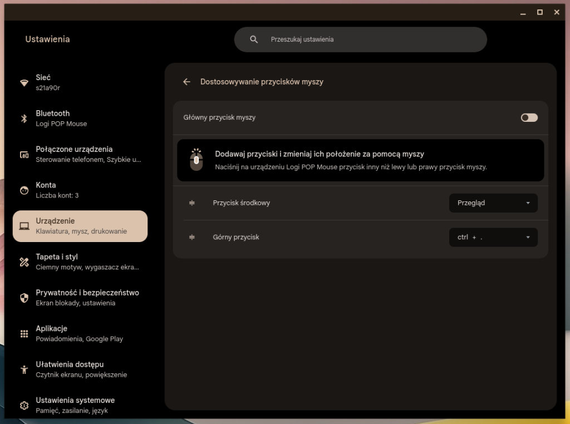Click the apps grid icon
Viewport: 570px width, 424px height.
[x=24, y=333]
